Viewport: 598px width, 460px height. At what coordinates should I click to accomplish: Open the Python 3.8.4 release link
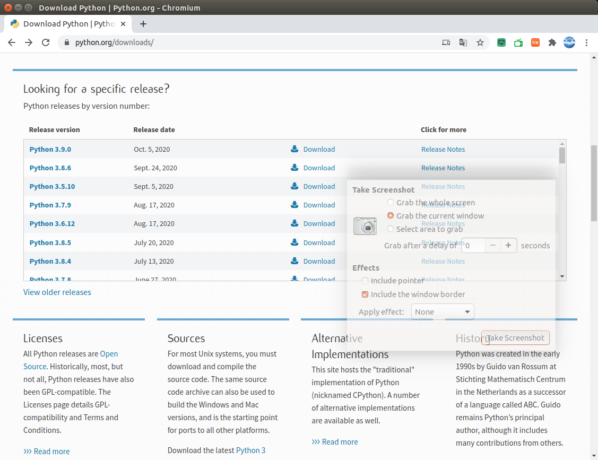pyautogui.click(x=50, y=261)
